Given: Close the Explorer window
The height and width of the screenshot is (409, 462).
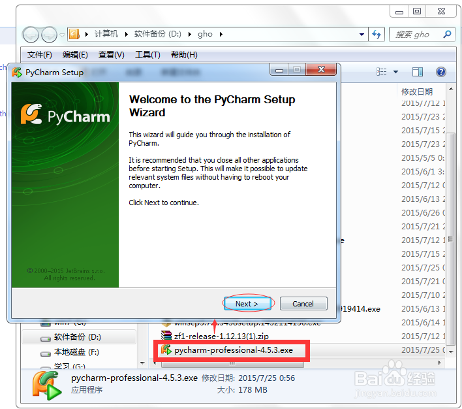Looking at the screenshot, I should pyautogui.click(x=441, y=12).
